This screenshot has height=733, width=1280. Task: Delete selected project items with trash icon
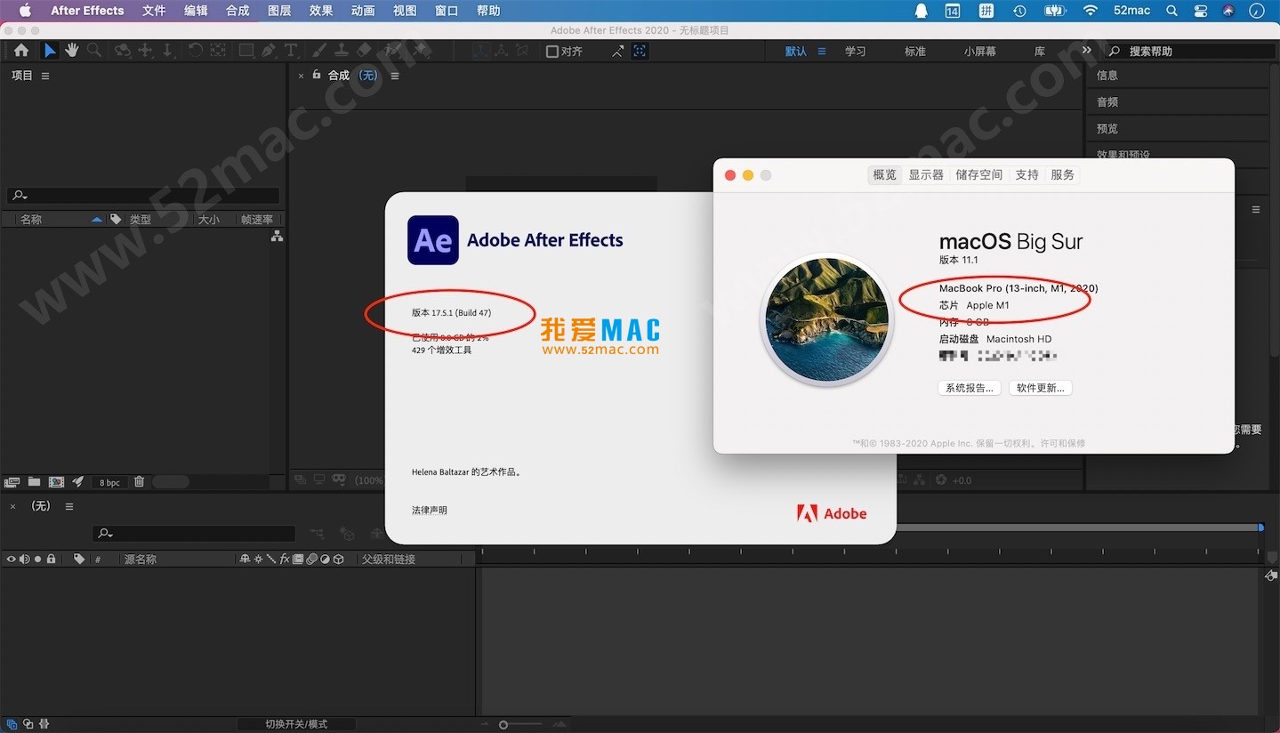coord(139,482)
